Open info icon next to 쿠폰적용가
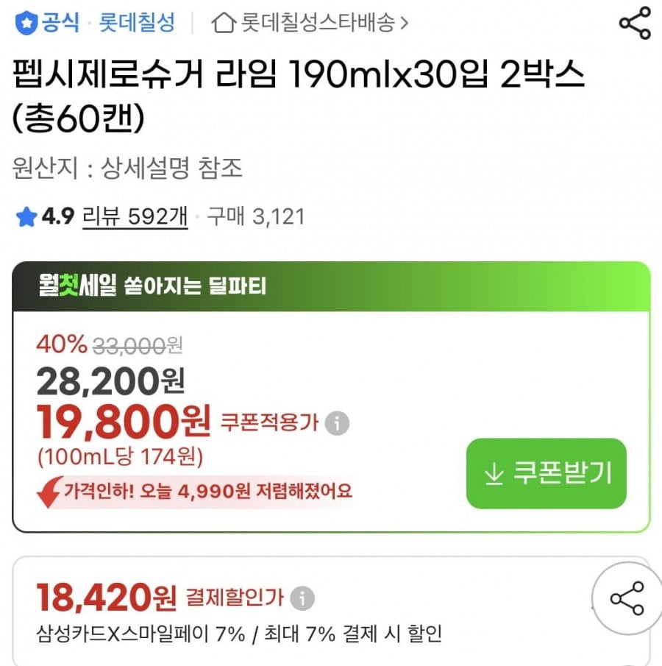 [337, 423]
